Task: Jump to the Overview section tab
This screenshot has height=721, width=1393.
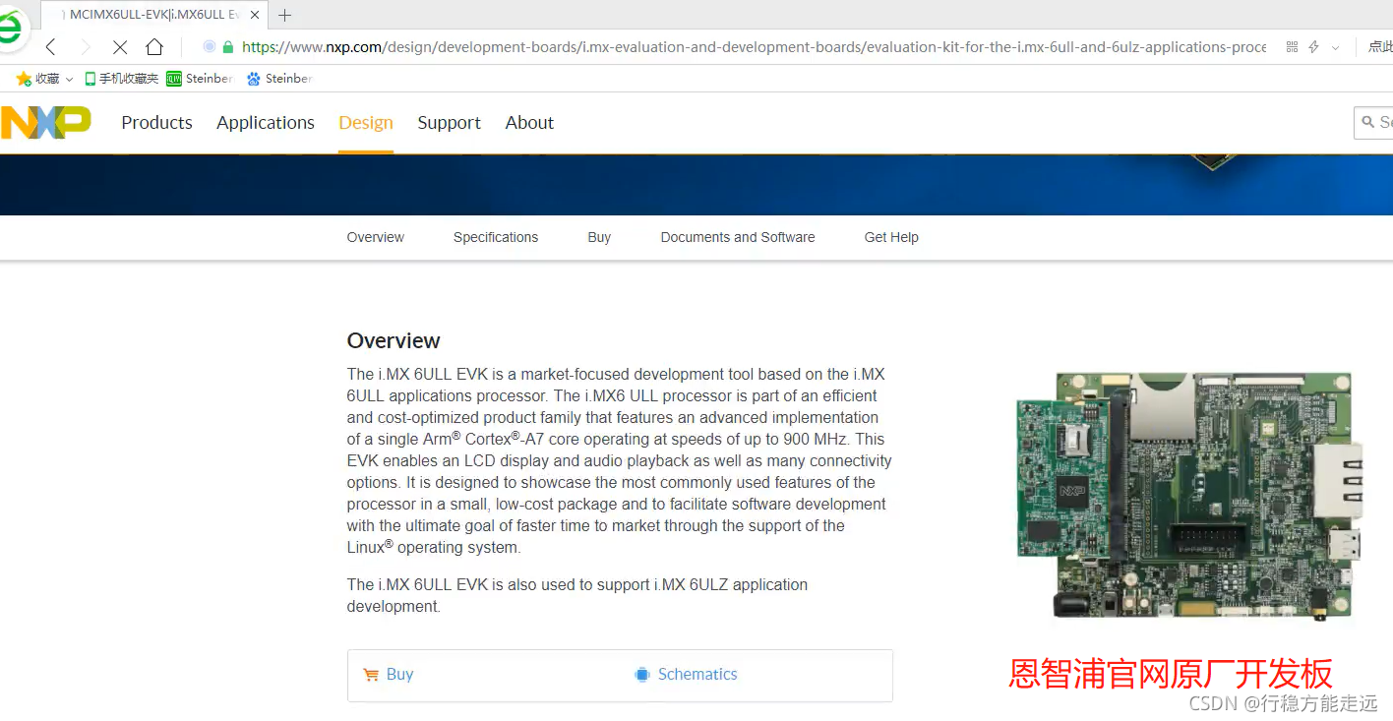Action: (x=376, y=237)
